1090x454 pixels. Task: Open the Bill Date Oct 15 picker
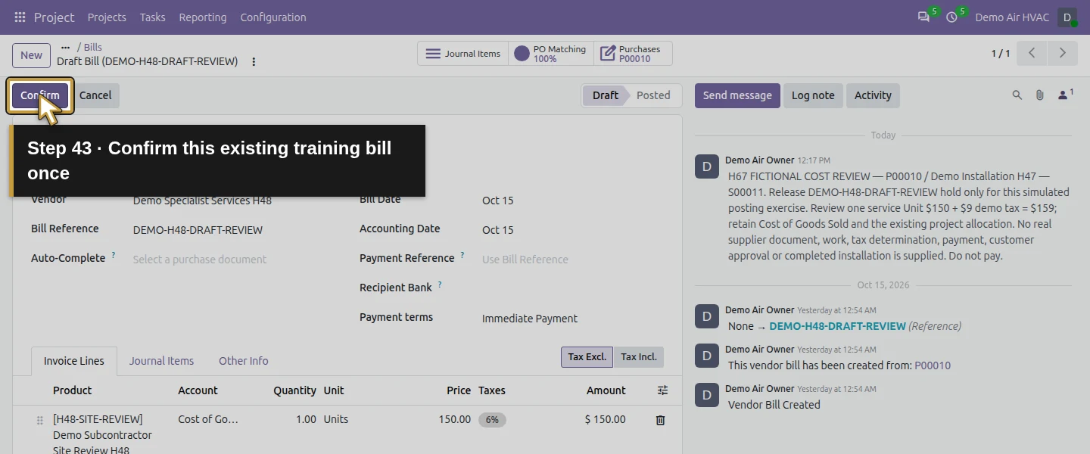click(x=572, y=201)
